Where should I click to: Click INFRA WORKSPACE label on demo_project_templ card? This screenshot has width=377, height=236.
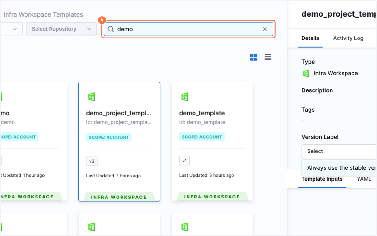119,197
